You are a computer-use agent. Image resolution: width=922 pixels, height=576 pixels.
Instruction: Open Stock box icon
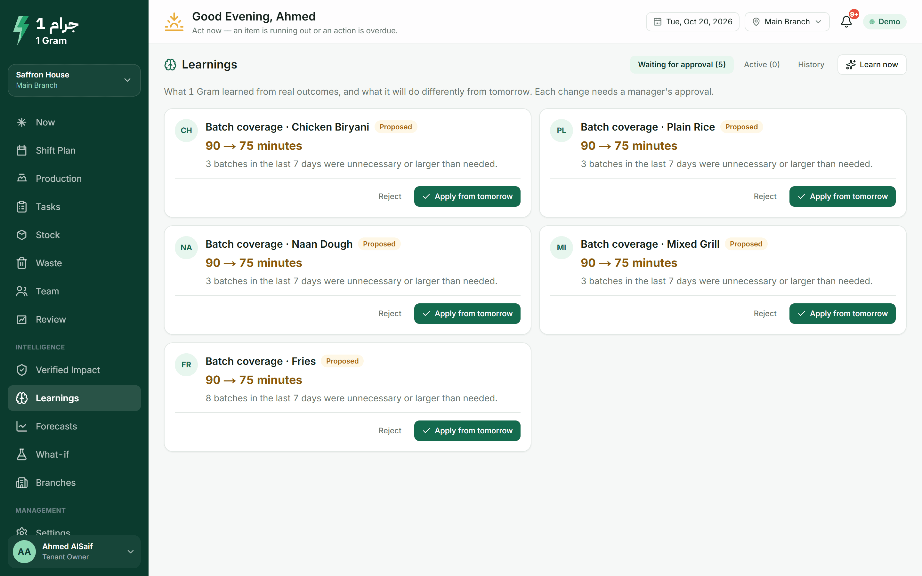[x=22, y=235]
